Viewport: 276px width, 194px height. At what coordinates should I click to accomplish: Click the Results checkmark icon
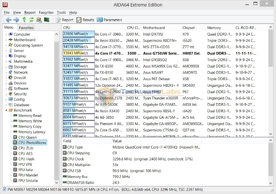pyautogui.click(x=79, y=20)
